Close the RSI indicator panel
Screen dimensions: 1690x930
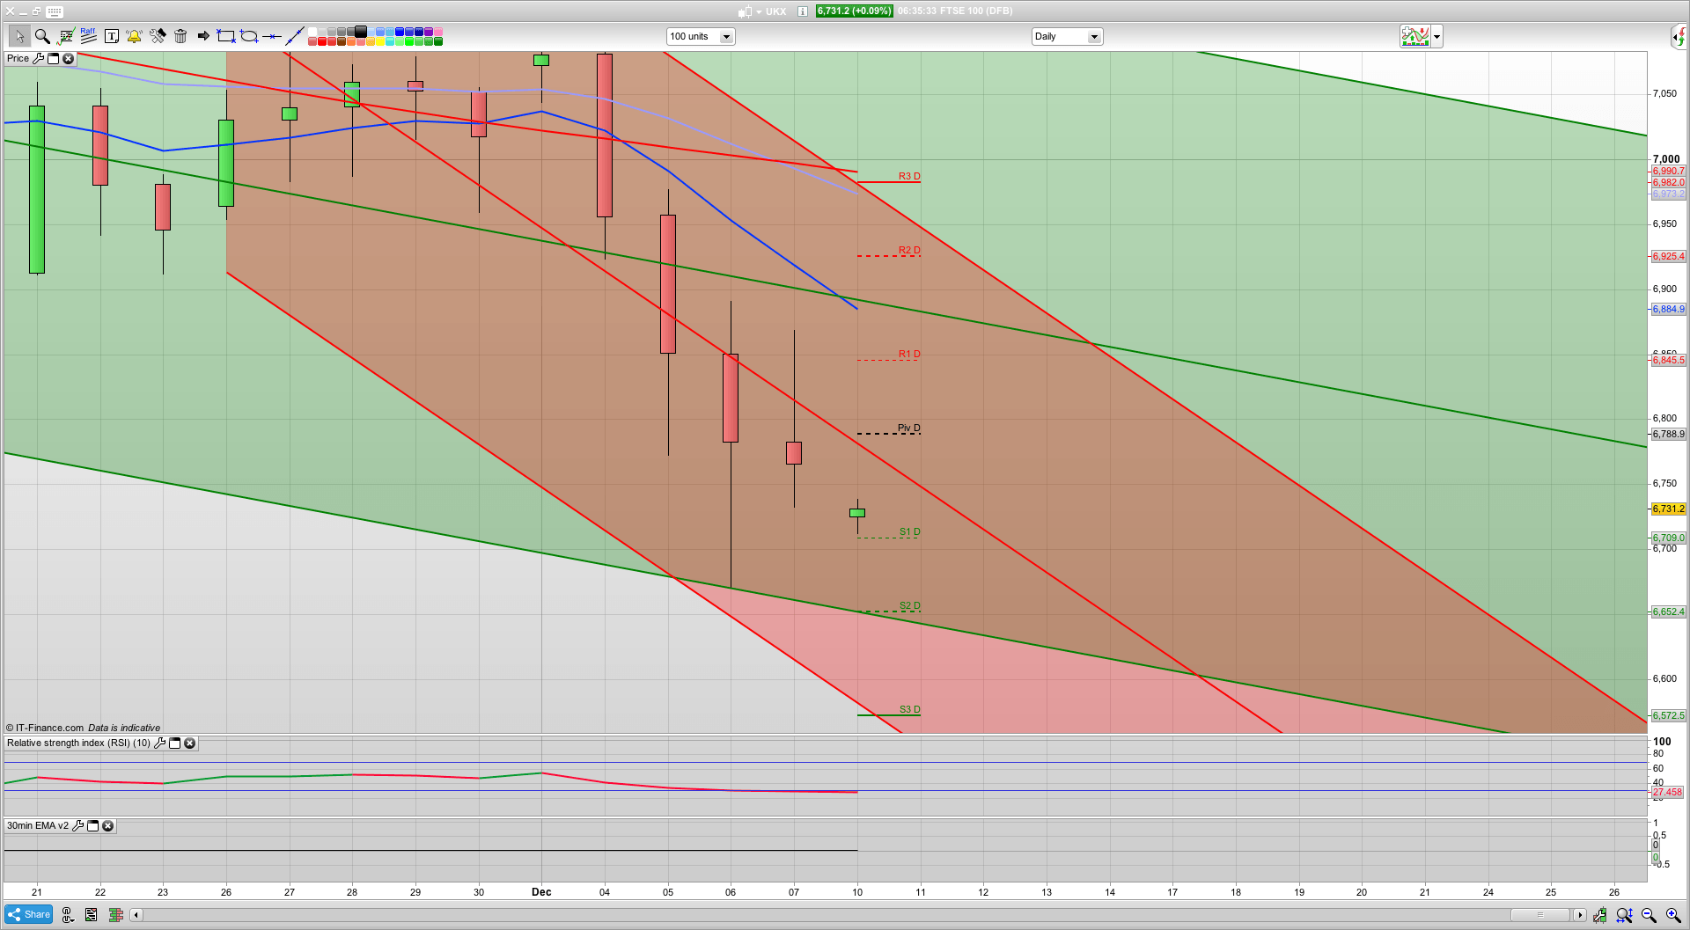tap(189, 743)
